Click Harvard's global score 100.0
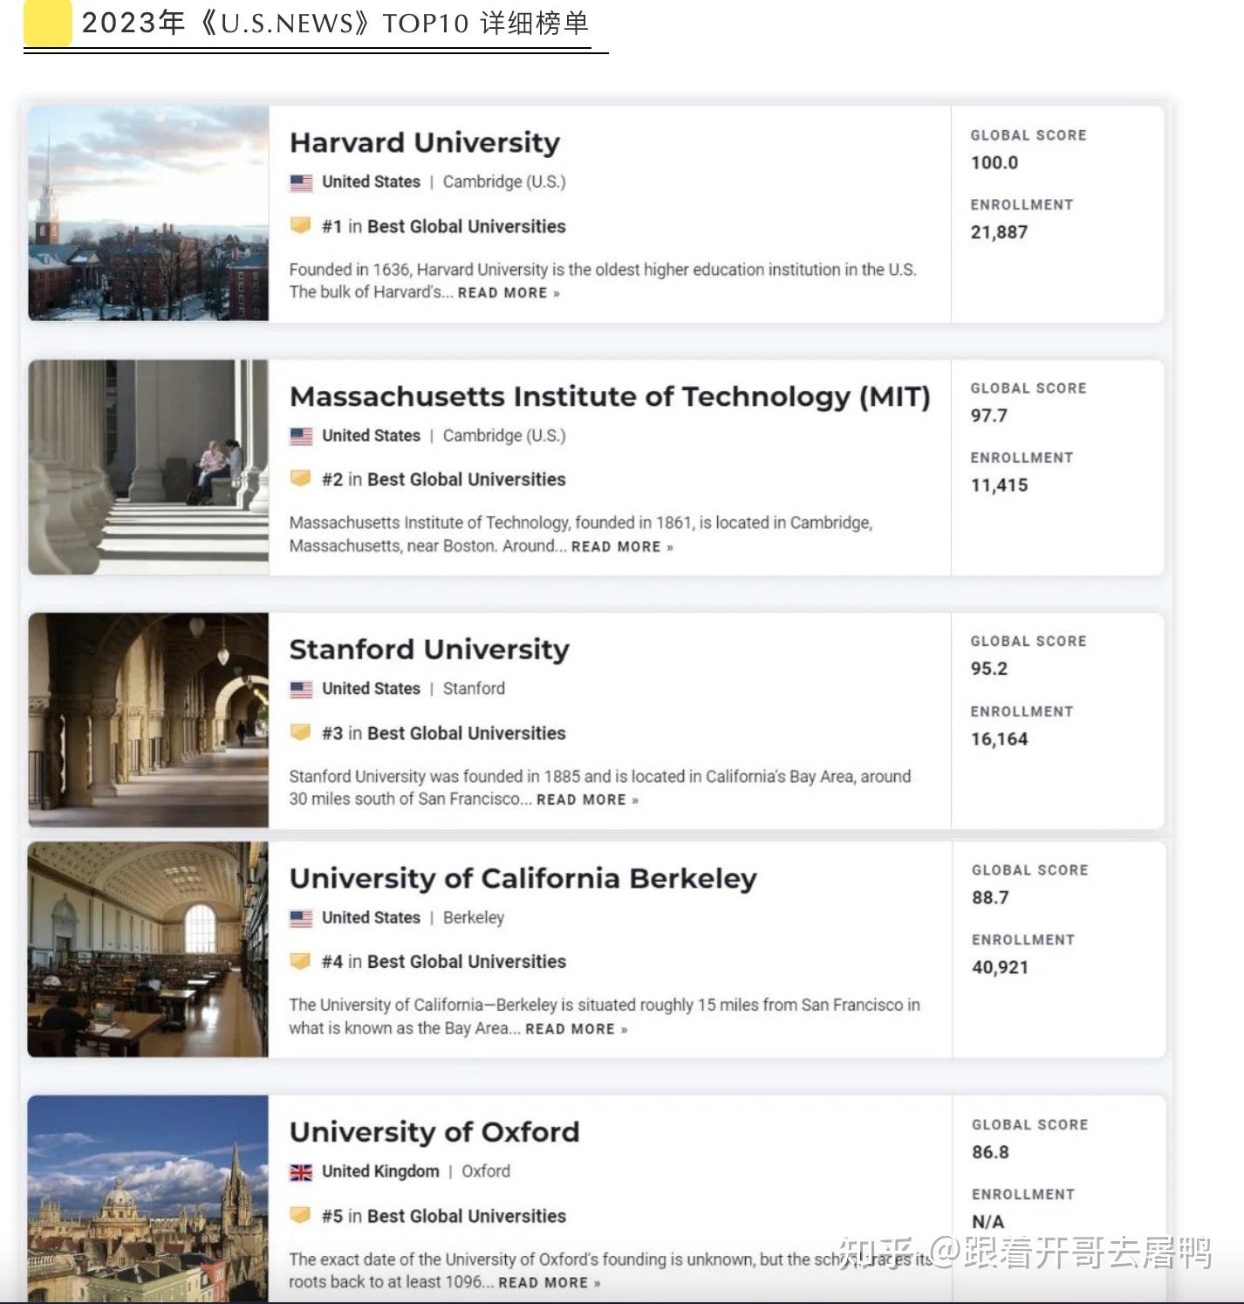This screenshot has width=1244, height=1304. click(x=995, y=163)
